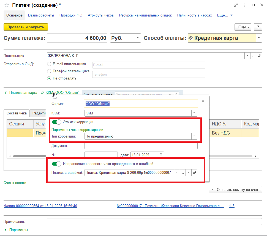
Task: Close the ККМ popup panel
Action: [203, 101]
